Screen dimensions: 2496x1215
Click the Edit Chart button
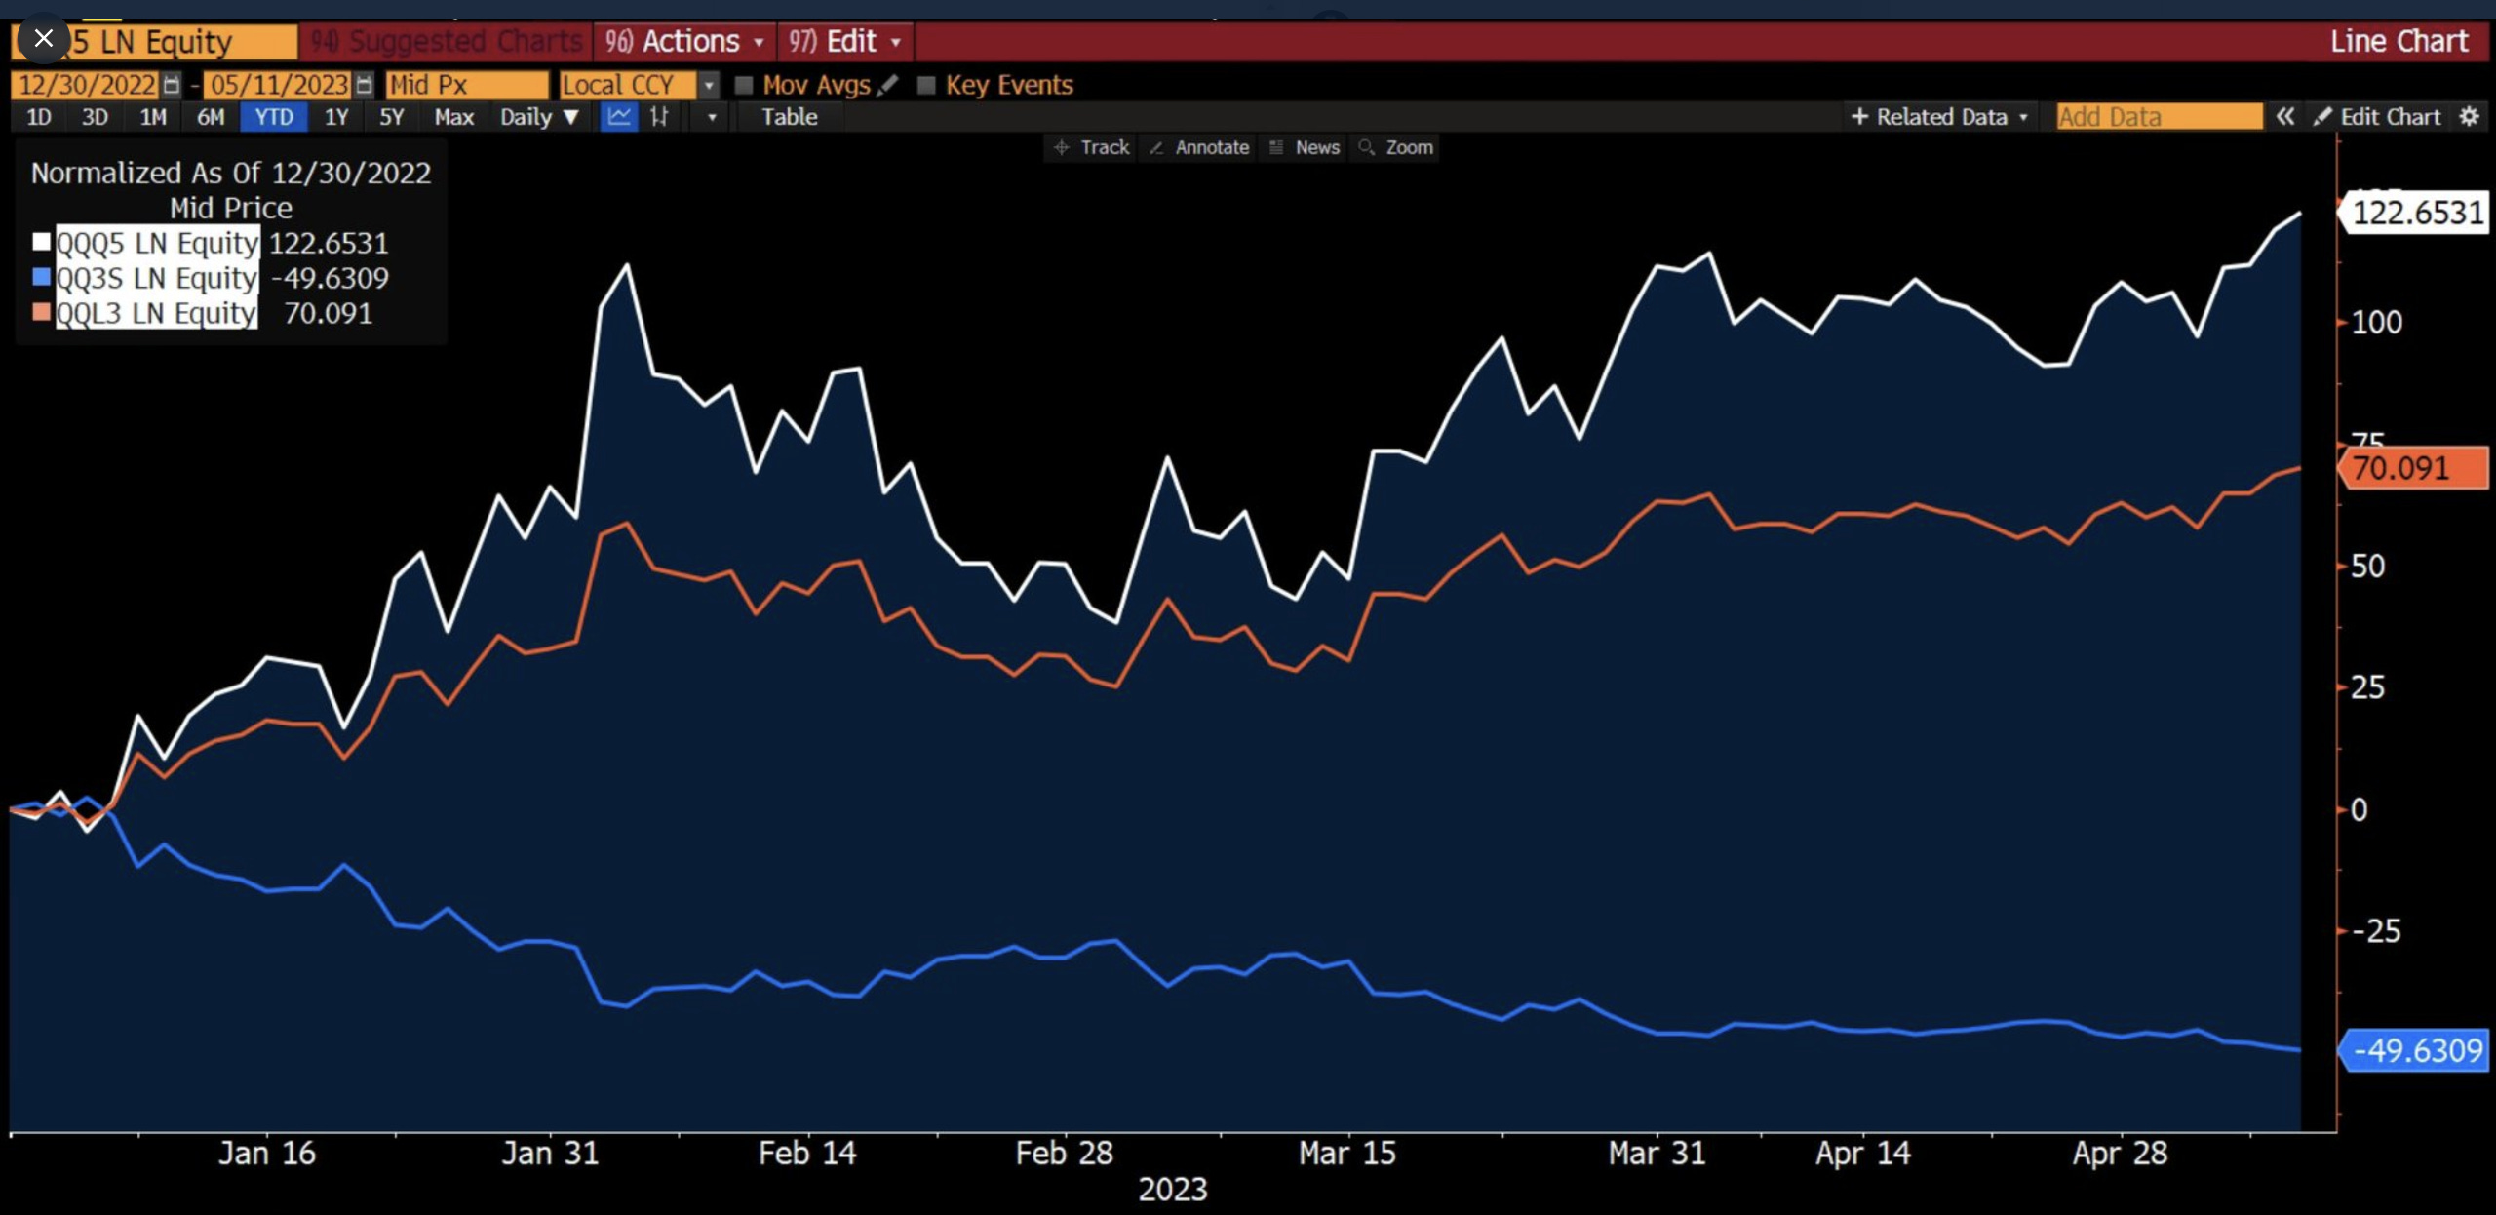(x=2378, y=117)
